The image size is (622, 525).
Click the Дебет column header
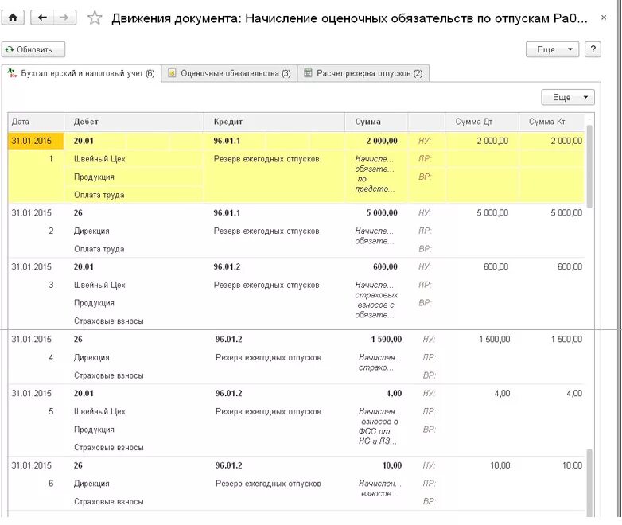point(134,122)
